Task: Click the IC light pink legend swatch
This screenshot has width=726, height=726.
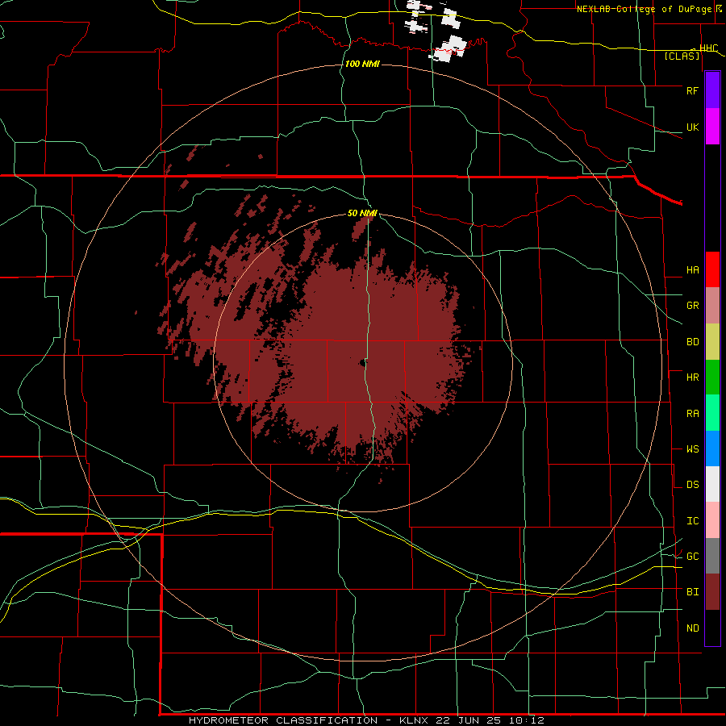Action: click(x=712, y=520)
